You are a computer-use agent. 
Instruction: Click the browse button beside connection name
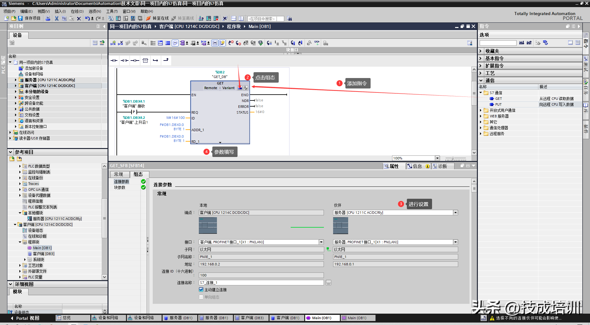[x=328, y=283]
